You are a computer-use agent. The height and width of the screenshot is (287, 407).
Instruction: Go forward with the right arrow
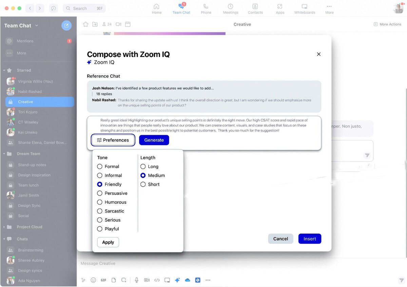tap(40, 8)
